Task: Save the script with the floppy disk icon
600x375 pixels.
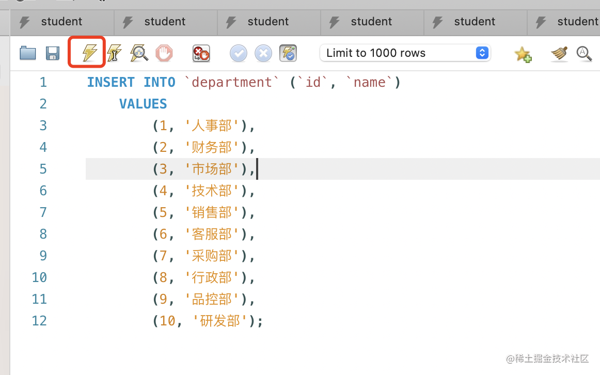Action: [53, 53]
